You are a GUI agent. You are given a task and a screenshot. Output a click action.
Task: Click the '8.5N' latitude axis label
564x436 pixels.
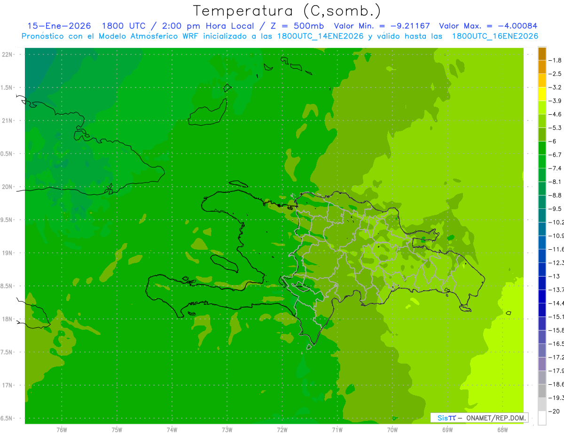tap(7, 286)
